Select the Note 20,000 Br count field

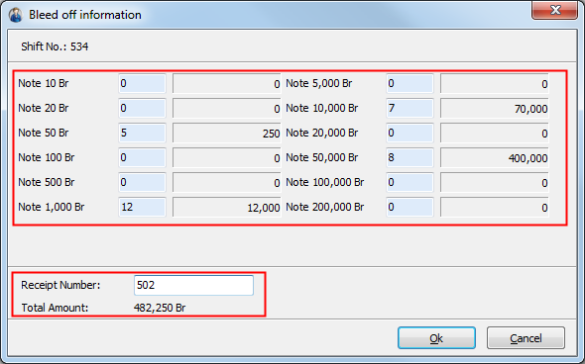409,133
